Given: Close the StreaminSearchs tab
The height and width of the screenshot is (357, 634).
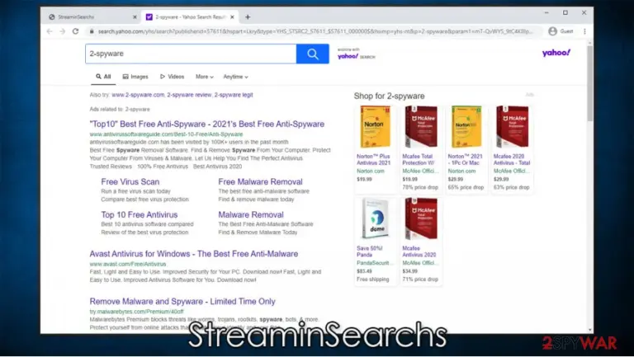Looking at the screenshot, I should [x=135, y=17].
